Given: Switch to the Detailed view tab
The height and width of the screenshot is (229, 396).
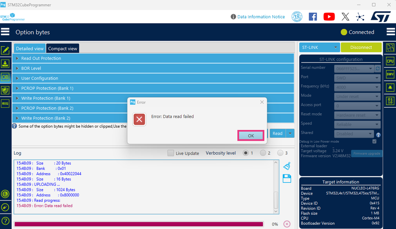Looking at the screenshot, I should [x=30, y=48].
